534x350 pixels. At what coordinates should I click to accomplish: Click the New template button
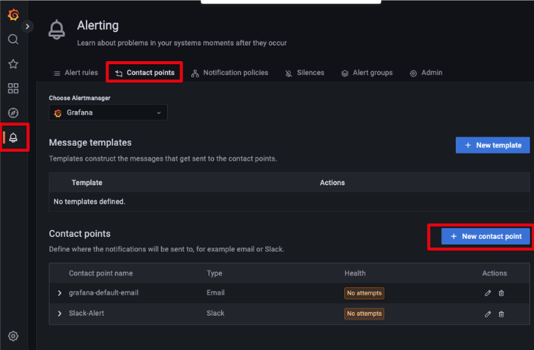tap(493, 145)
